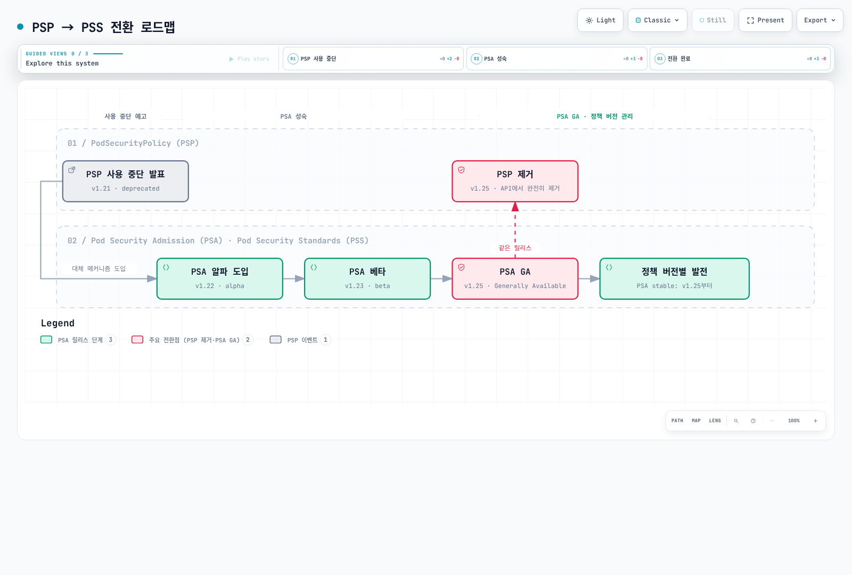Select the PSA GA node
Image resolution: width=852 pixels, height=575 pixels.
515,278
